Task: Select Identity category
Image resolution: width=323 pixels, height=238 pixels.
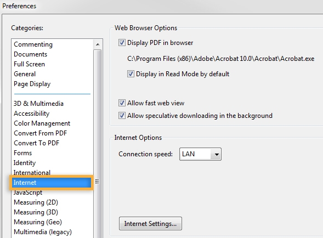Action: coord(25,163)
